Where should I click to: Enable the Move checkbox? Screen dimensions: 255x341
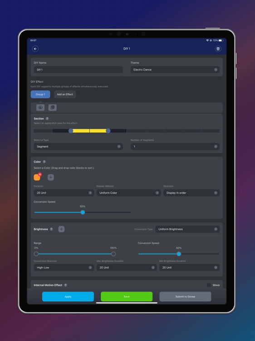tap(209, 285)
